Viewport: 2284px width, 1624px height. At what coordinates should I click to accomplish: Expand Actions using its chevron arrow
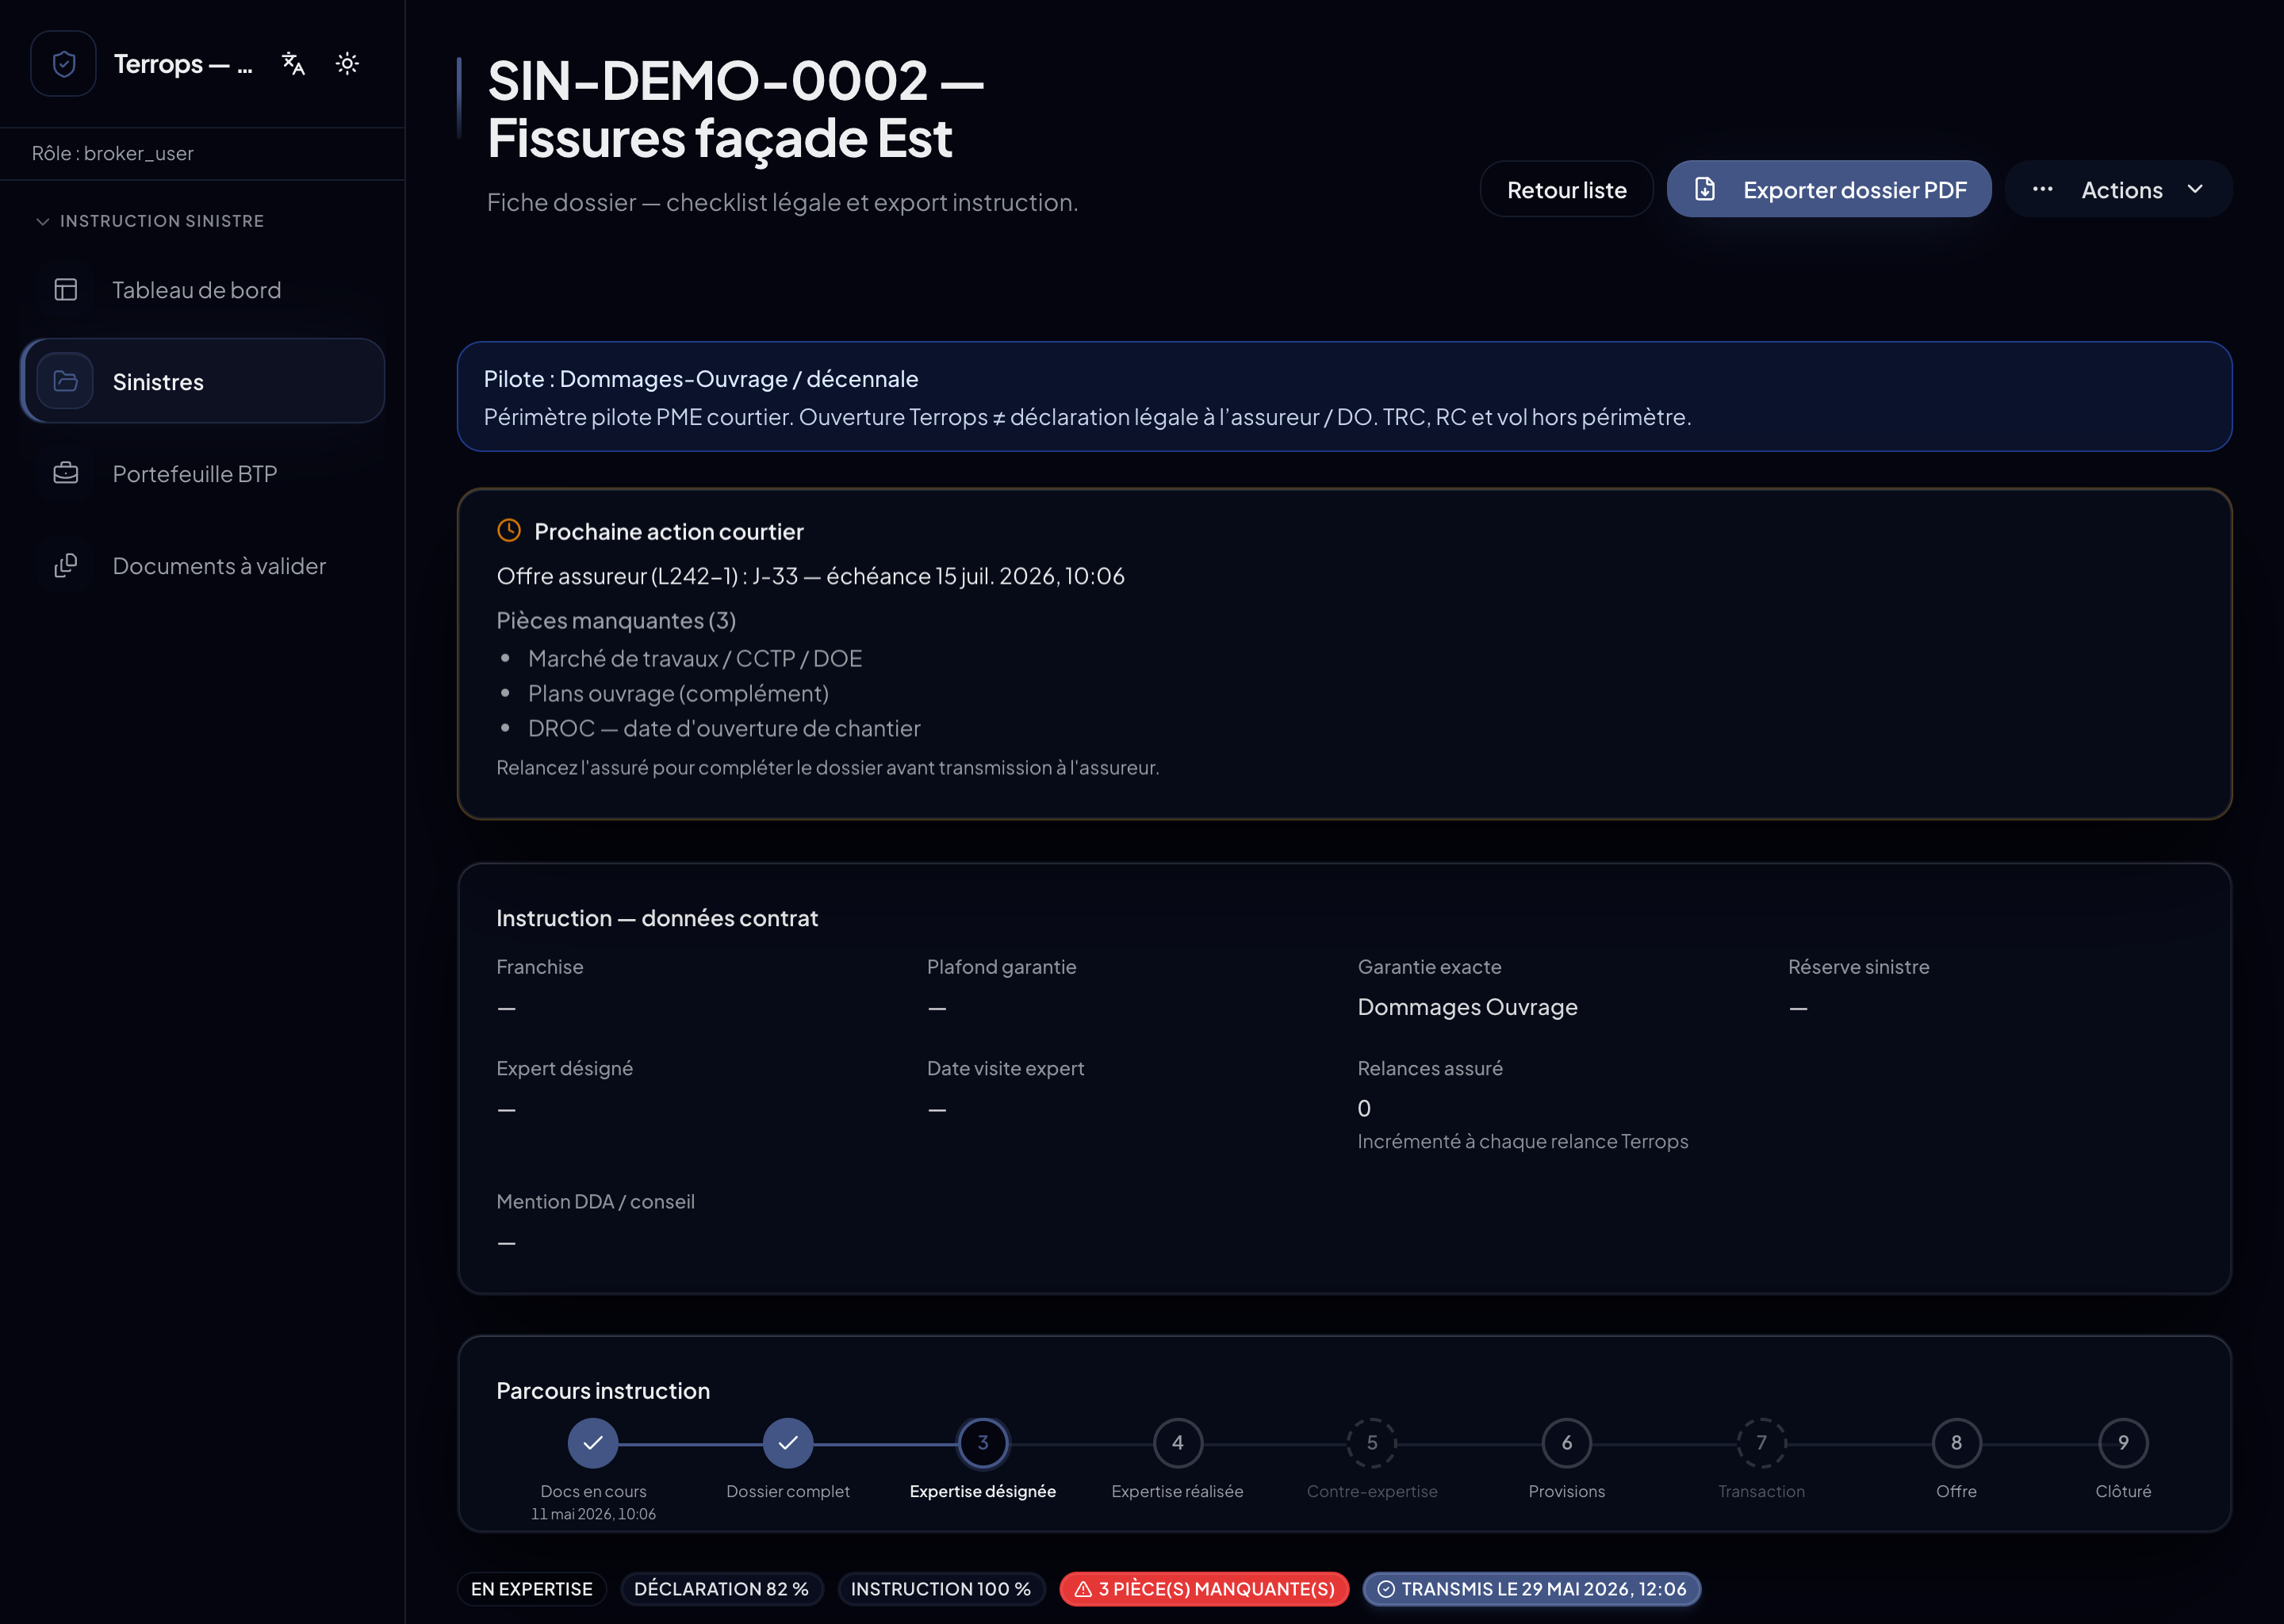2195,189
